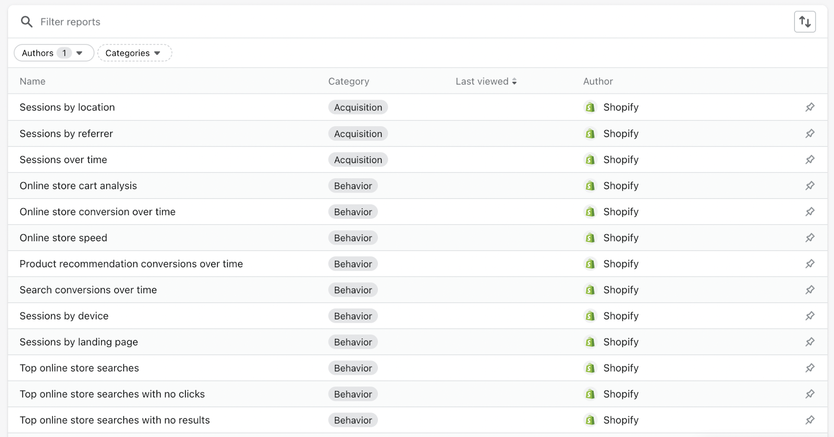Pin the Top online store searches report

tap(810, 368)
